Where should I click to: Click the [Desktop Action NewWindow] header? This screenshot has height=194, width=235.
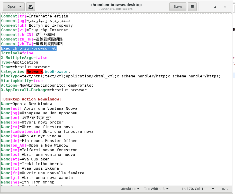31,99
